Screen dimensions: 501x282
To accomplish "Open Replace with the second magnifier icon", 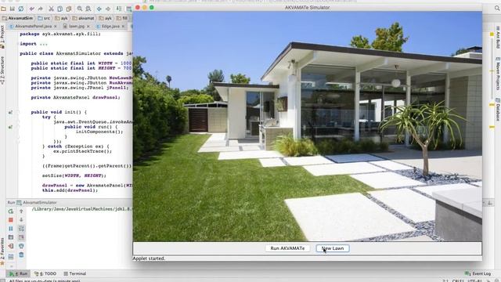I will [88, 9].
